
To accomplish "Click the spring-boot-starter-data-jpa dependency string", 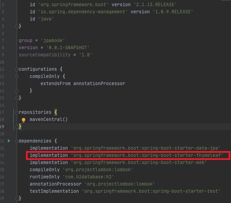I will tap(145, 148).
